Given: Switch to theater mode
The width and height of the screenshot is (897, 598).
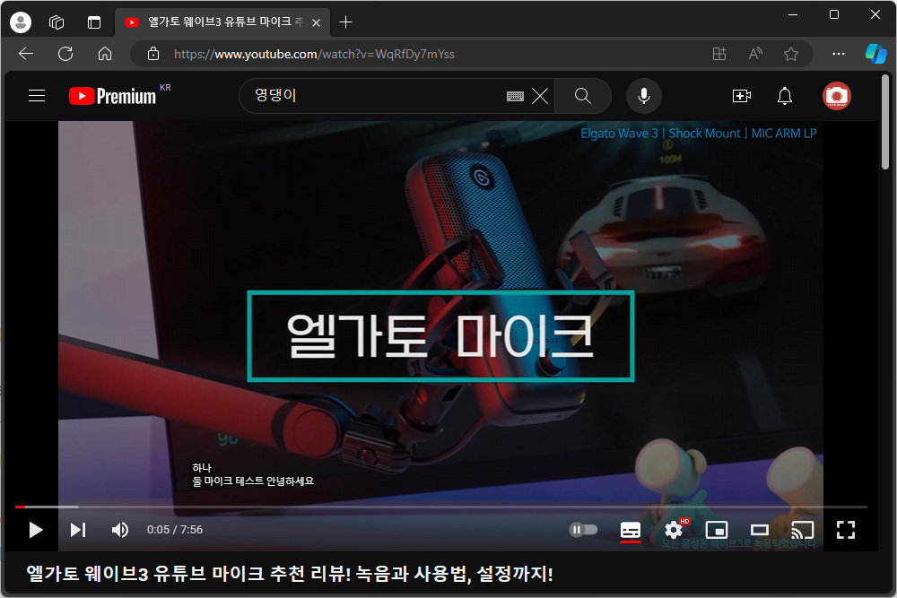Looking at the screenshot, I should 760,530.
